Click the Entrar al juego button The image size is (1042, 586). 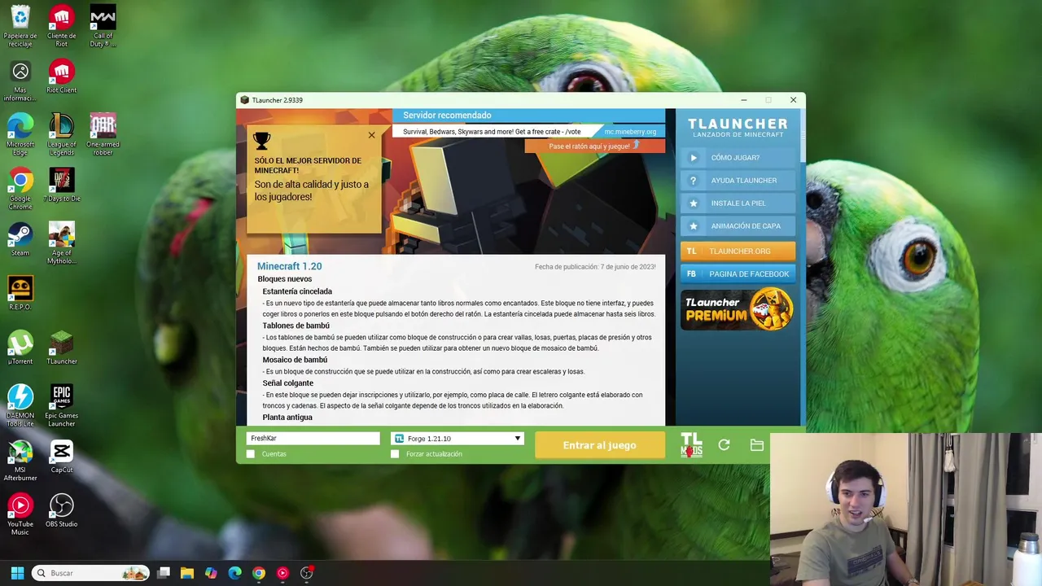599,445
